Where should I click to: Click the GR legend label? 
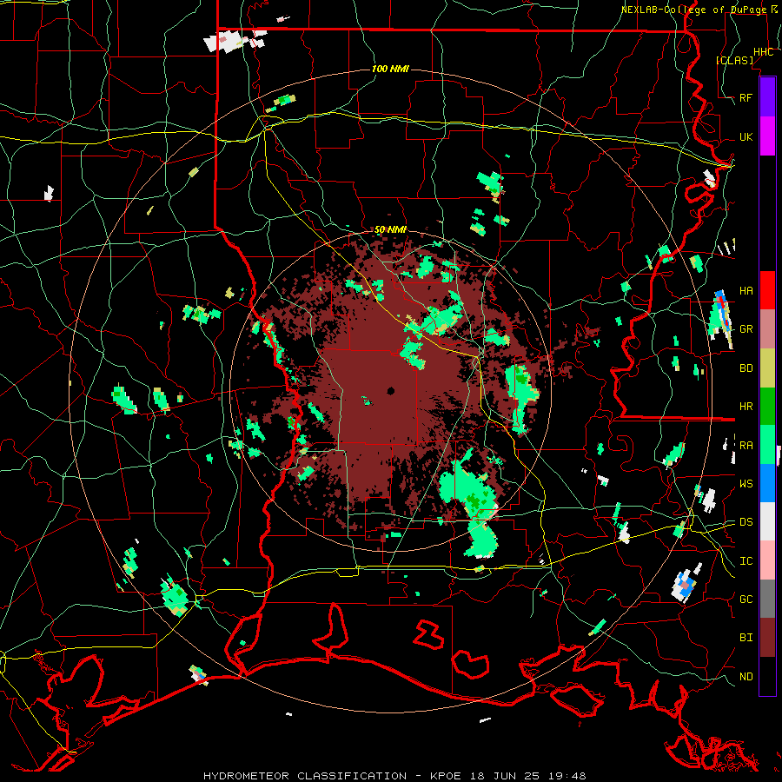pyautogui.click(x=746, y=329)
